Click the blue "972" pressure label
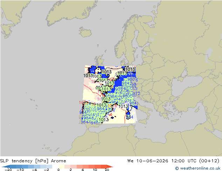The image size is (222, 171). [x=136, y=94]
